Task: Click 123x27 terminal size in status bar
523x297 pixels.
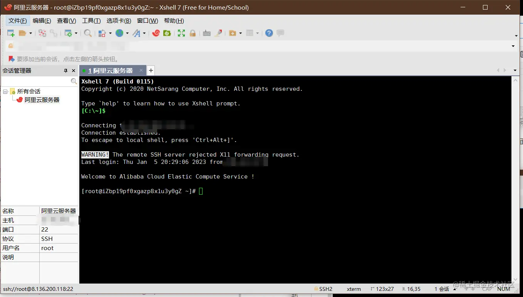Action: click(382, 289)
